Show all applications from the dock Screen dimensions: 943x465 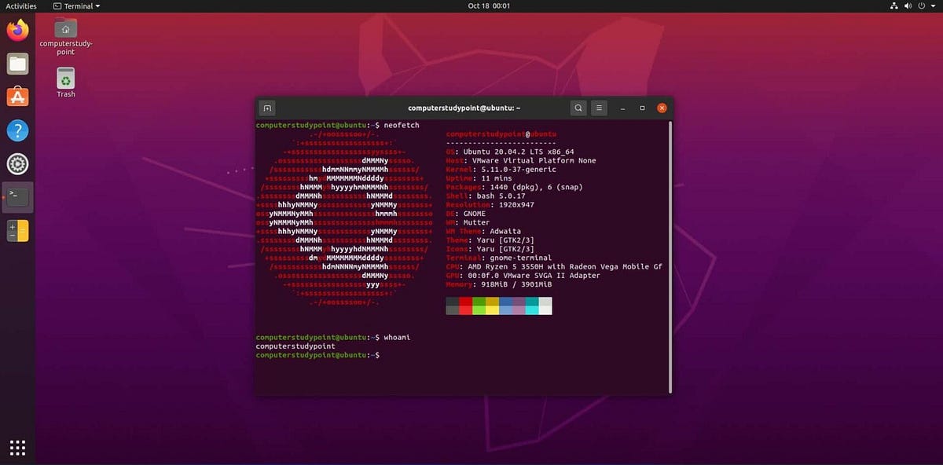tap(17, 448)
